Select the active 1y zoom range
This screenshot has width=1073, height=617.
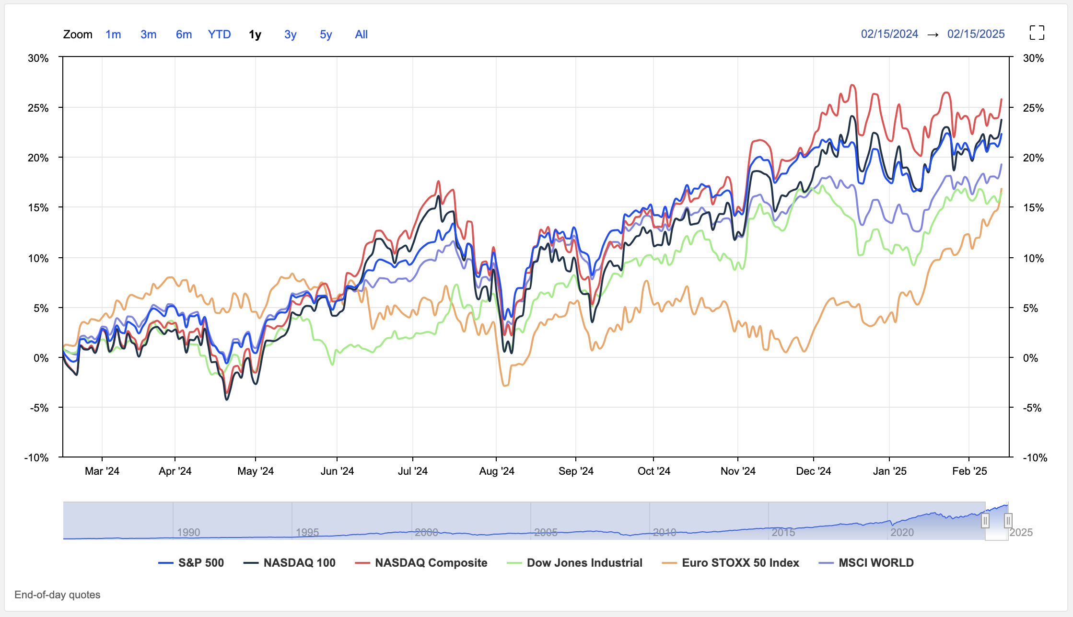255,34
